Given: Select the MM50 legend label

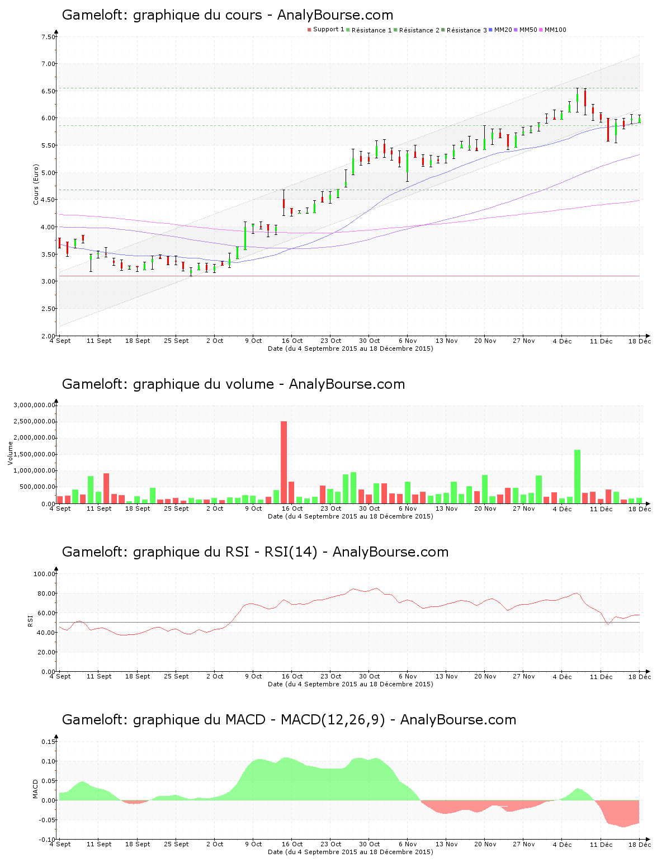Looking at the screenshot, I should click(528, 30).
